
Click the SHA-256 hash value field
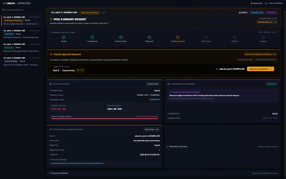click(x=105, y=163)
